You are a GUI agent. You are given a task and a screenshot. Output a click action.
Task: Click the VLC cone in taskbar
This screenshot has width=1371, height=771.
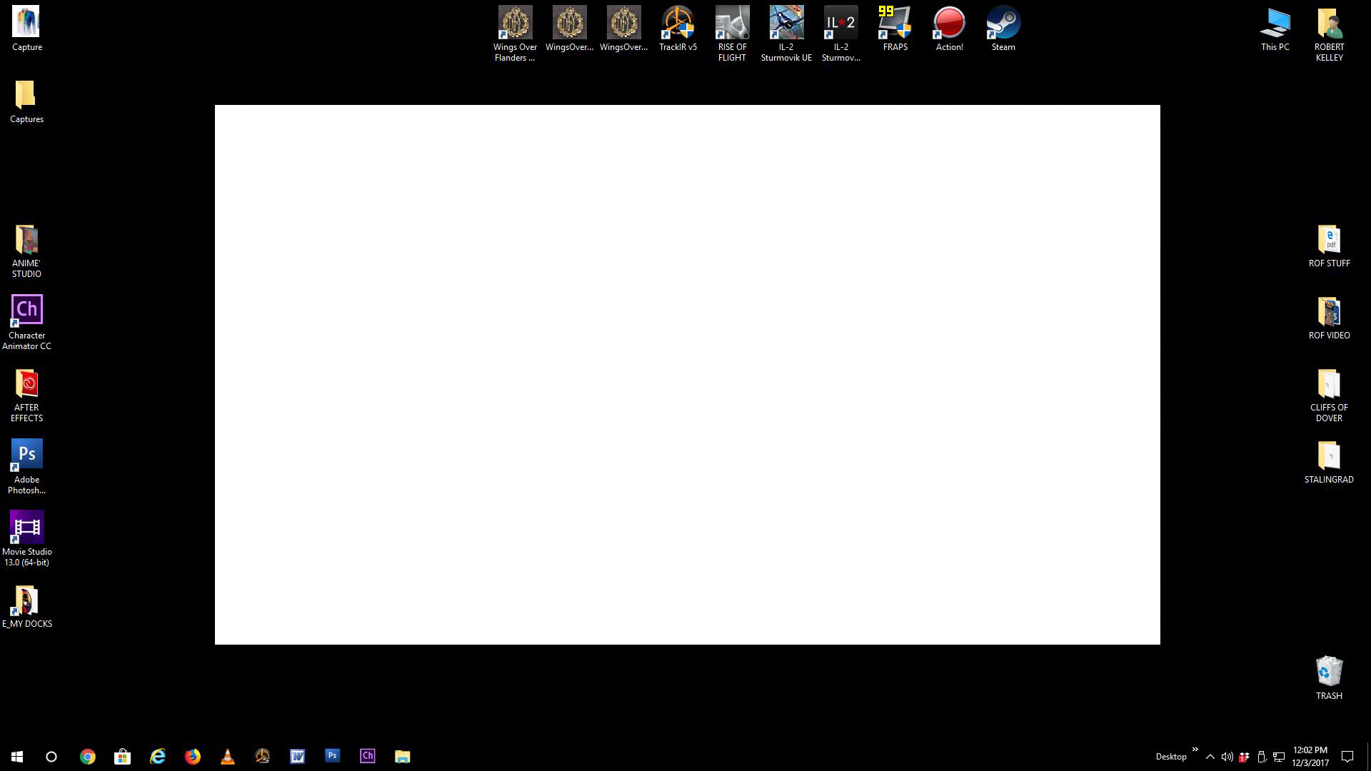[x=228, y=757]
